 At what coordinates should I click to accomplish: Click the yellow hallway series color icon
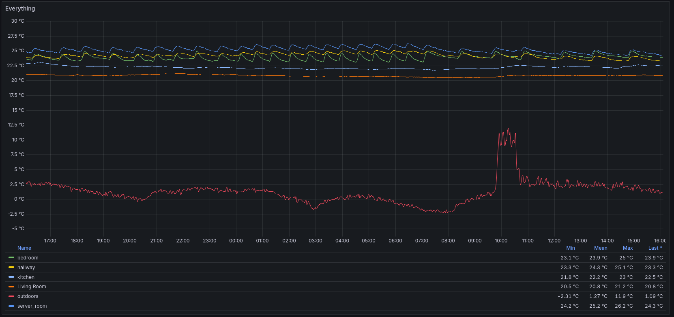pyautogui.click(x=11, y=268)
